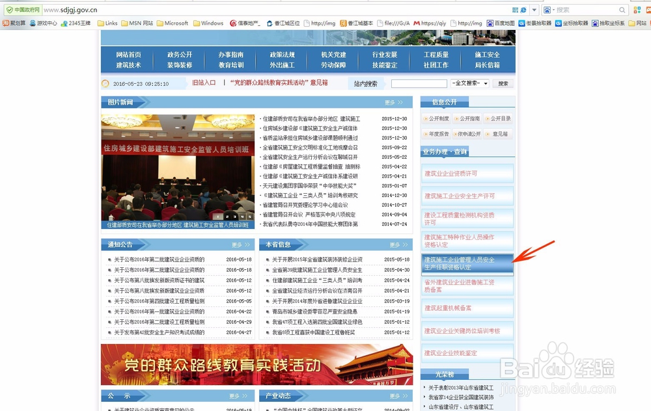Open 建筑业企业技能鉴定 service
The height and width of the screenshot is (411, 651).
click(x=467, y=353)
